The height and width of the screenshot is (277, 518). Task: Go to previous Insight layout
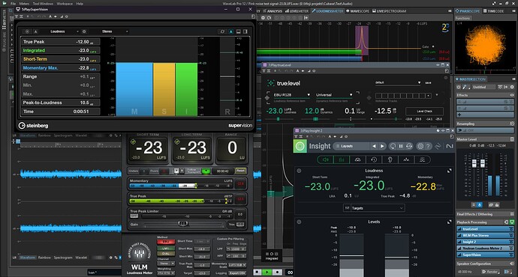click(374, 146)
